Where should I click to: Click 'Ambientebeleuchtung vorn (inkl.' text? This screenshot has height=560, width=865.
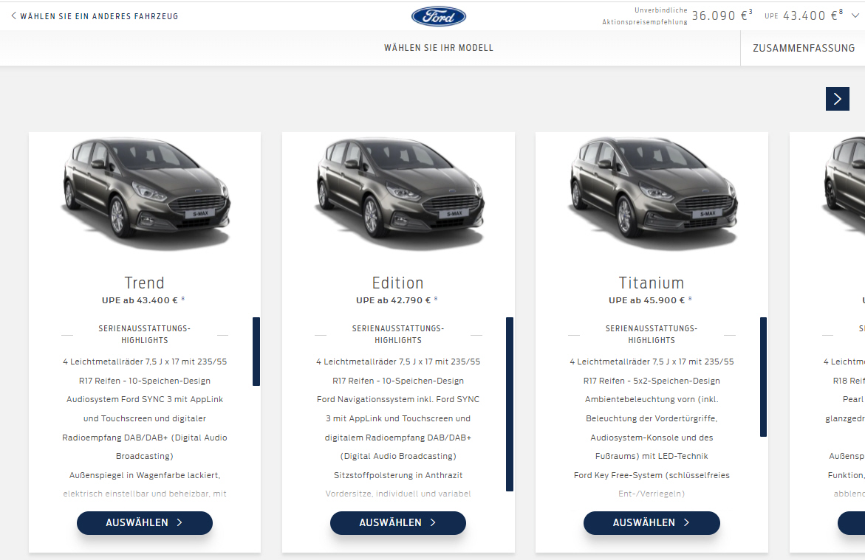[652, 399]
